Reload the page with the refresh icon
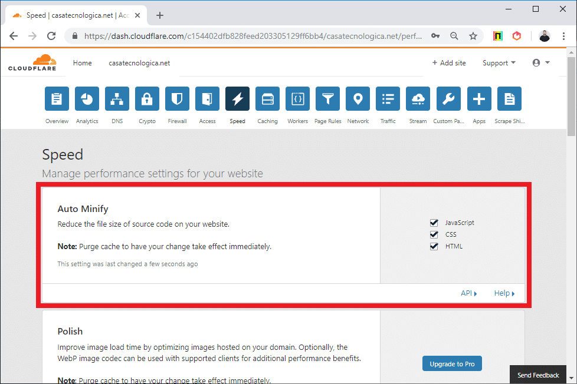The height and width of the screenshot is (384, 577). pos(51,36)
